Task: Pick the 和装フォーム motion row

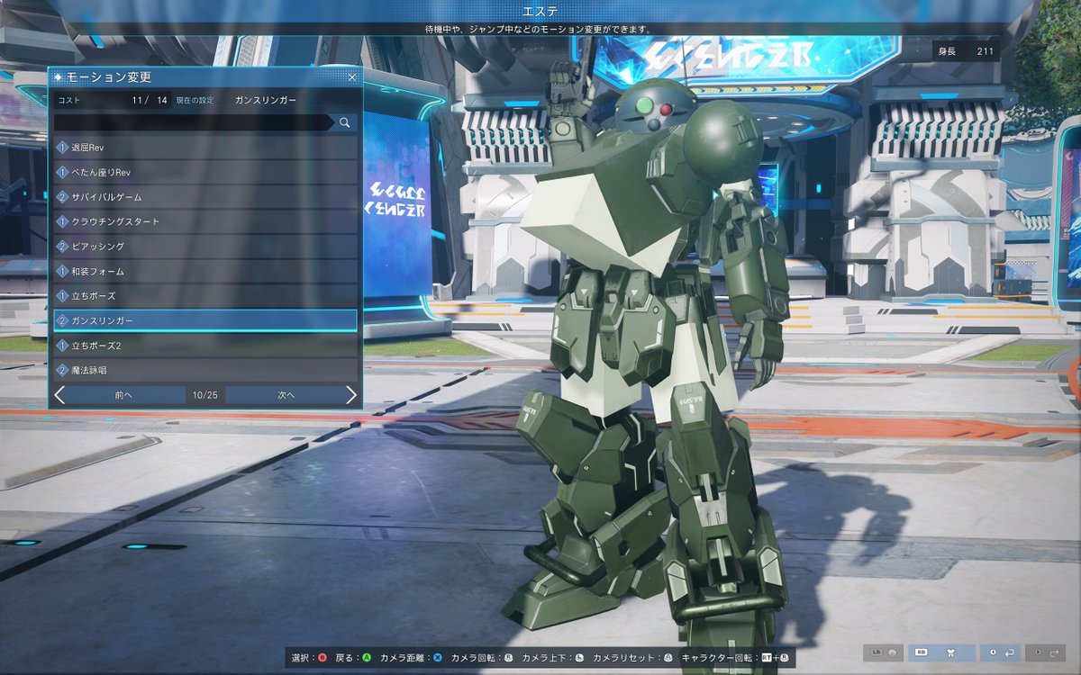Action: pyautogui.click(x=205, y=271)
